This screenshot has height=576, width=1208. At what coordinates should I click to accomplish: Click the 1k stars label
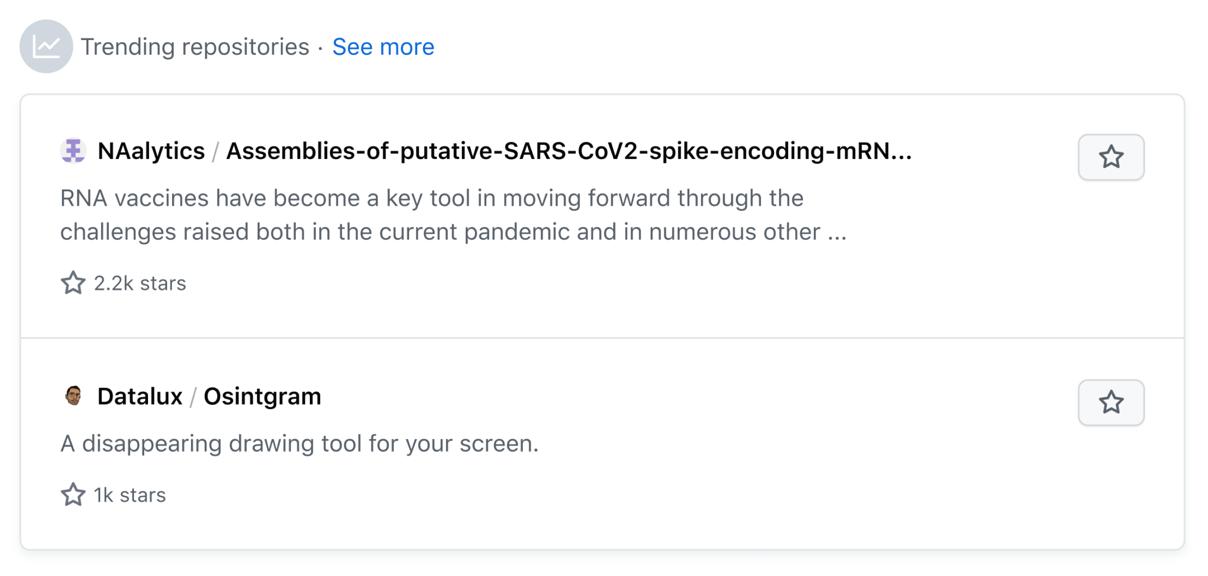pos(130,495)
